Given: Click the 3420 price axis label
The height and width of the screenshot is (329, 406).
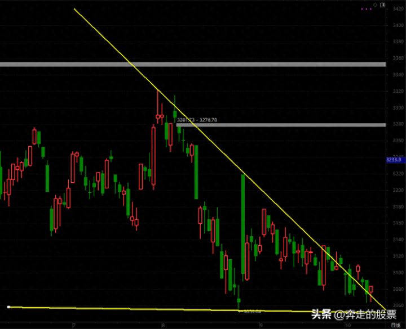Looking at the screenshot, I should point(398,9).
